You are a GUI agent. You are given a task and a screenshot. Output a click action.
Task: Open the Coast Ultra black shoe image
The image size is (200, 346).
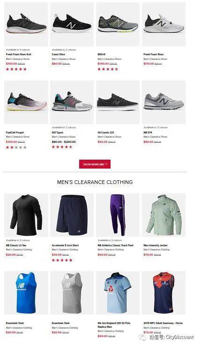click(x=72, y=24)
